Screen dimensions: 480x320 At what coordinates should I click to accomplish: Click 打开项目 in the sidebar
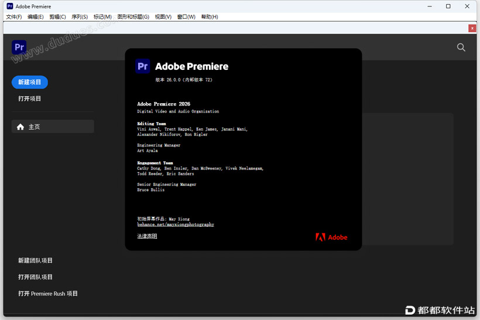coord(29,98)
